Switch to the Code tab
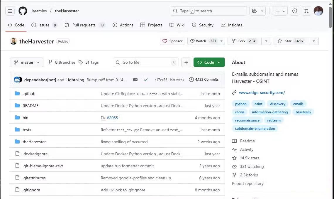This screenshot has height=199, width=334. click(x=16, y=25)
